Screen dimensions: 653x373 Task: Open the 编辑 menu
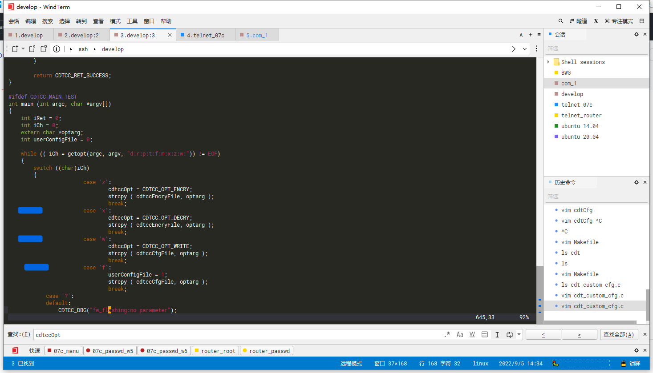[31, 21]
